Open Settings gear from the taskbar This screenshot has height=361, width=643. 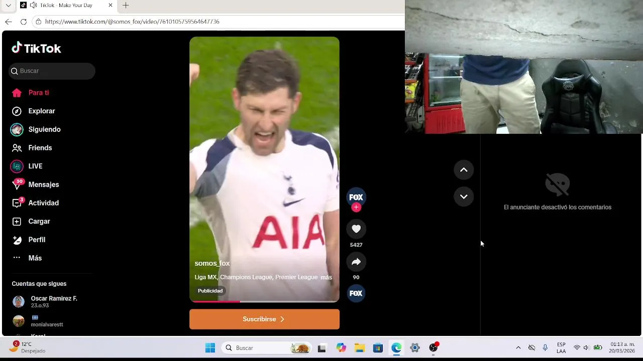coord(414,347)
